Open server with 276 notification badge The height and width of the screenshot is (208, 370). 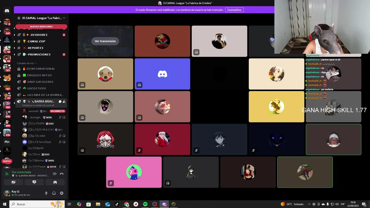[7, 133]
